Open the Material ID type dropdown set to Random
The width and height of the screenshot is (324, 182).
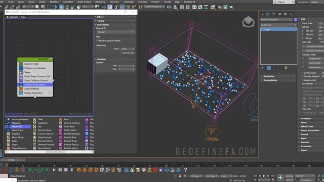115,32
